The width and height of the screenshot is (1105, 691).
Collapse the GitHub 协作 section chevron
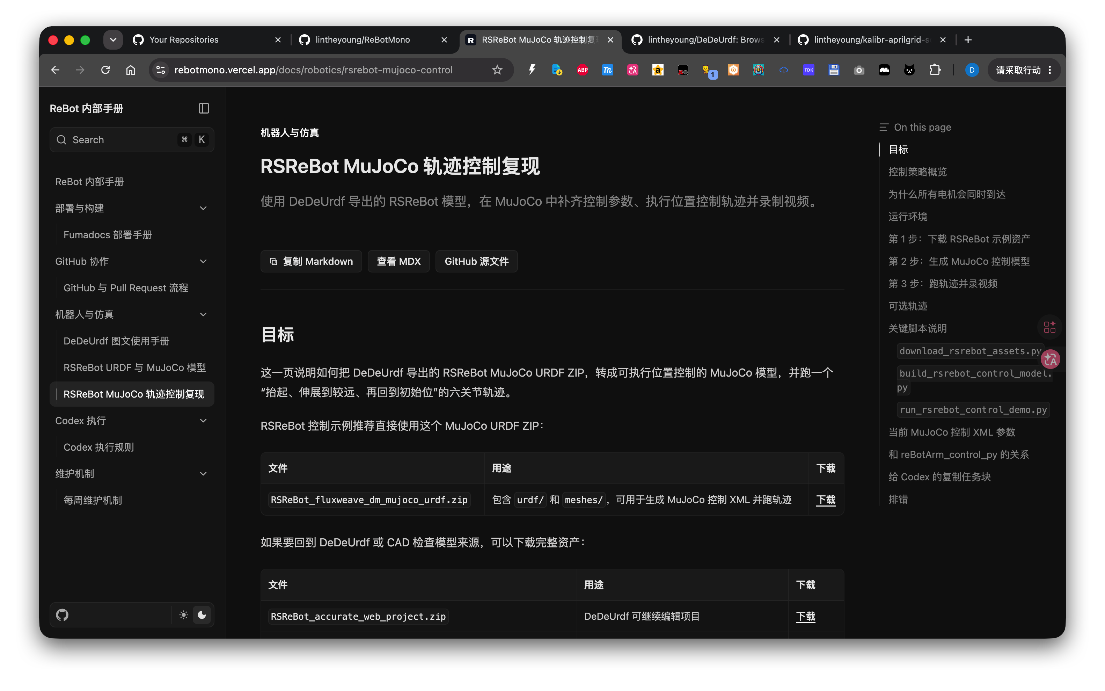203,261
